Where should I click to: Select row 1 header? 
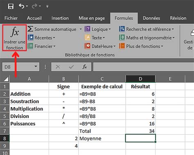click(x=5, y=87)
